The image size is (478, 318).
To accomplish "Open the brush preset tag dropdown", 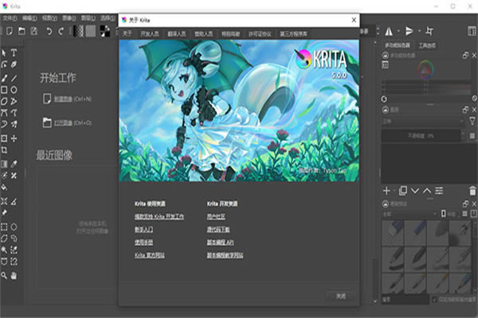I will click(x=409, y=214).
